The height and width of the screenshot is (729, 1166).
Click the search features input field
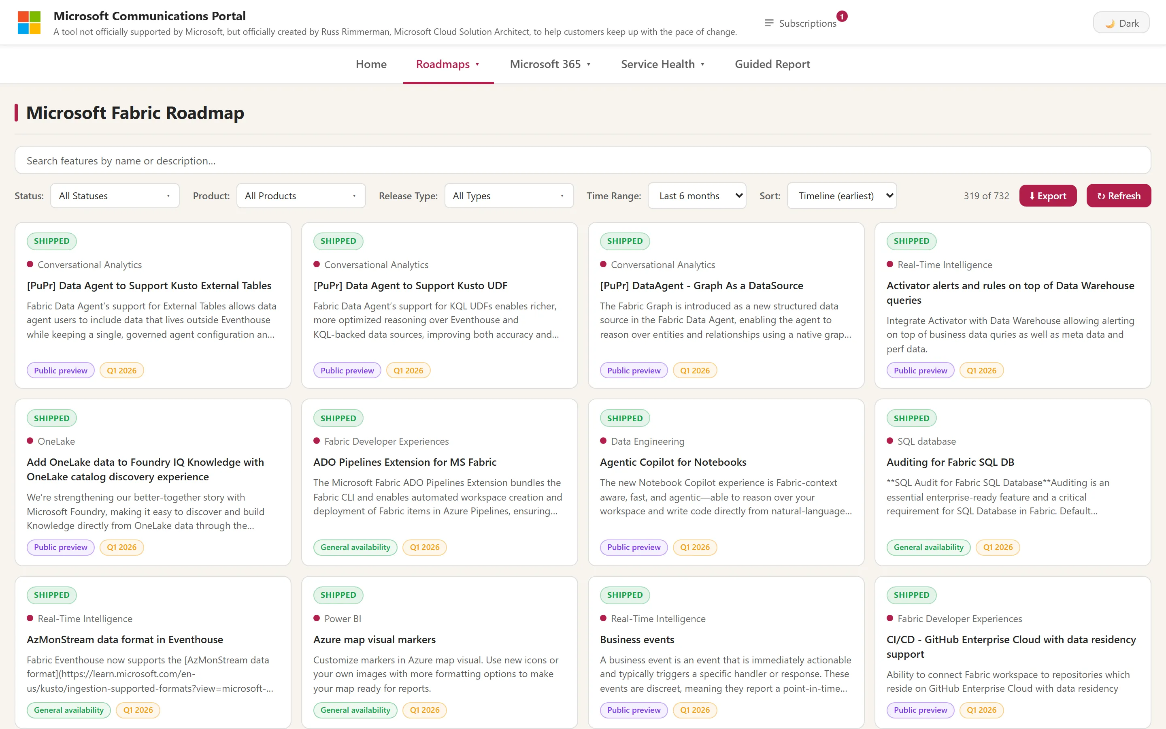[583, 160]
